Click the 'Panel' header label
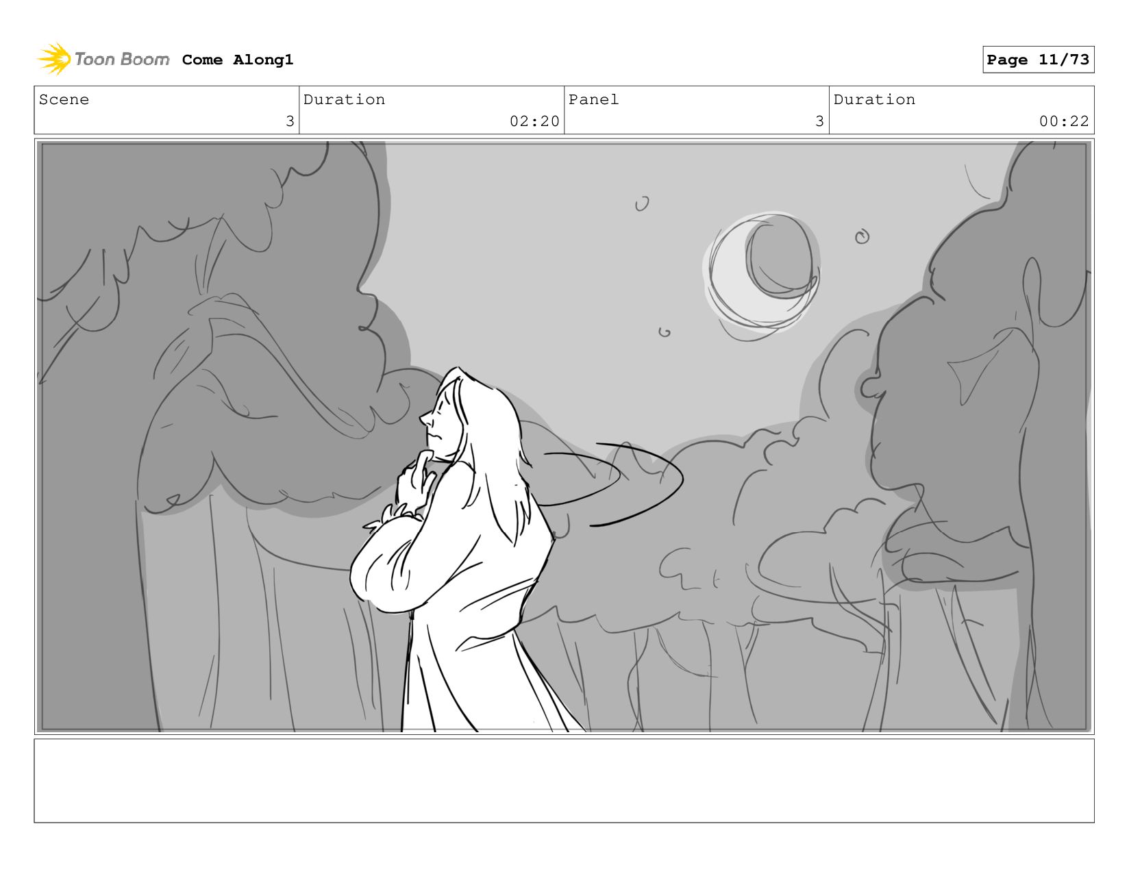Viewport: 1129px width, 874px height. [593, 99]
